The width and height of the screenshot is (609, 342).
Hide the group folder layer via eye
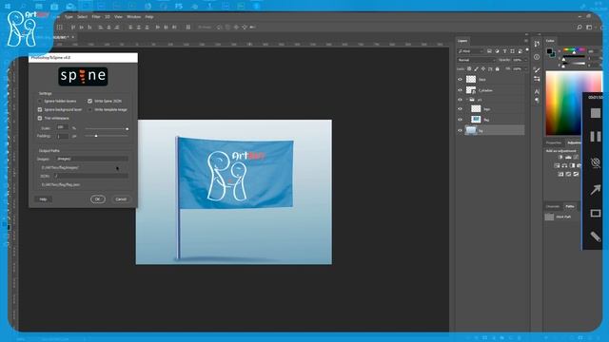click(460, 100)
